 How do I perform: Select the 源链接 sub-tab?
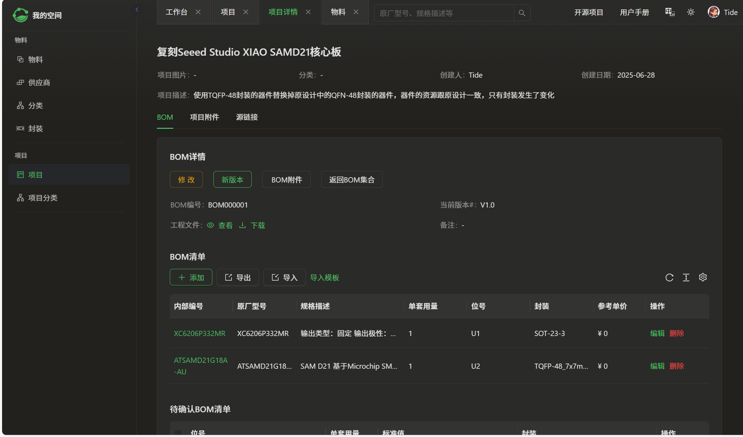tap(247, 117)
